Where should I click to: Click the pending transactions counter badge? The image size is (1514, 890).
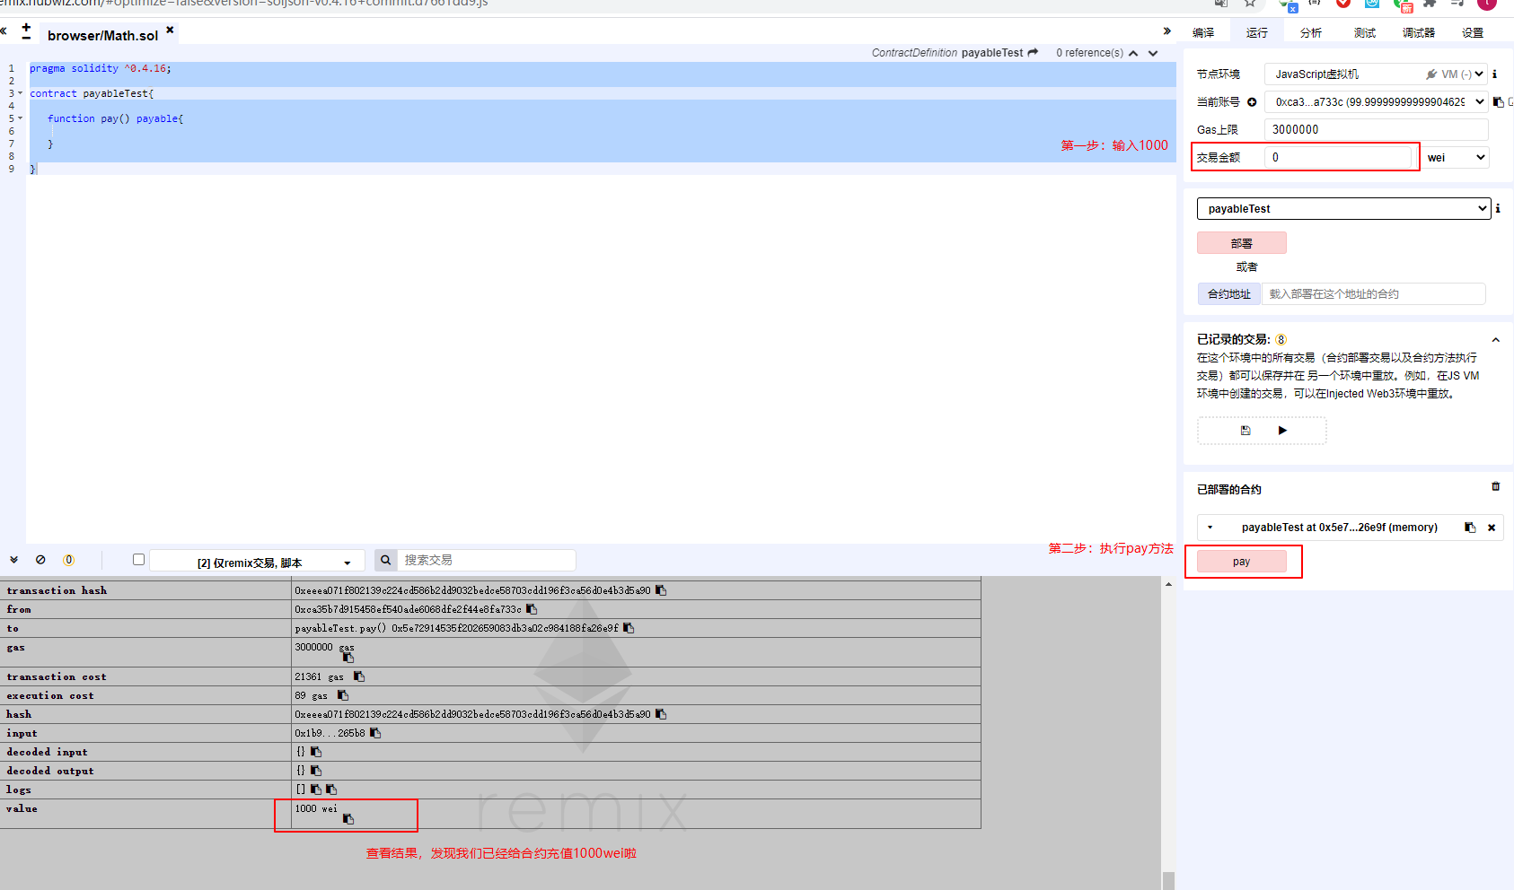(x=69, y=560)
